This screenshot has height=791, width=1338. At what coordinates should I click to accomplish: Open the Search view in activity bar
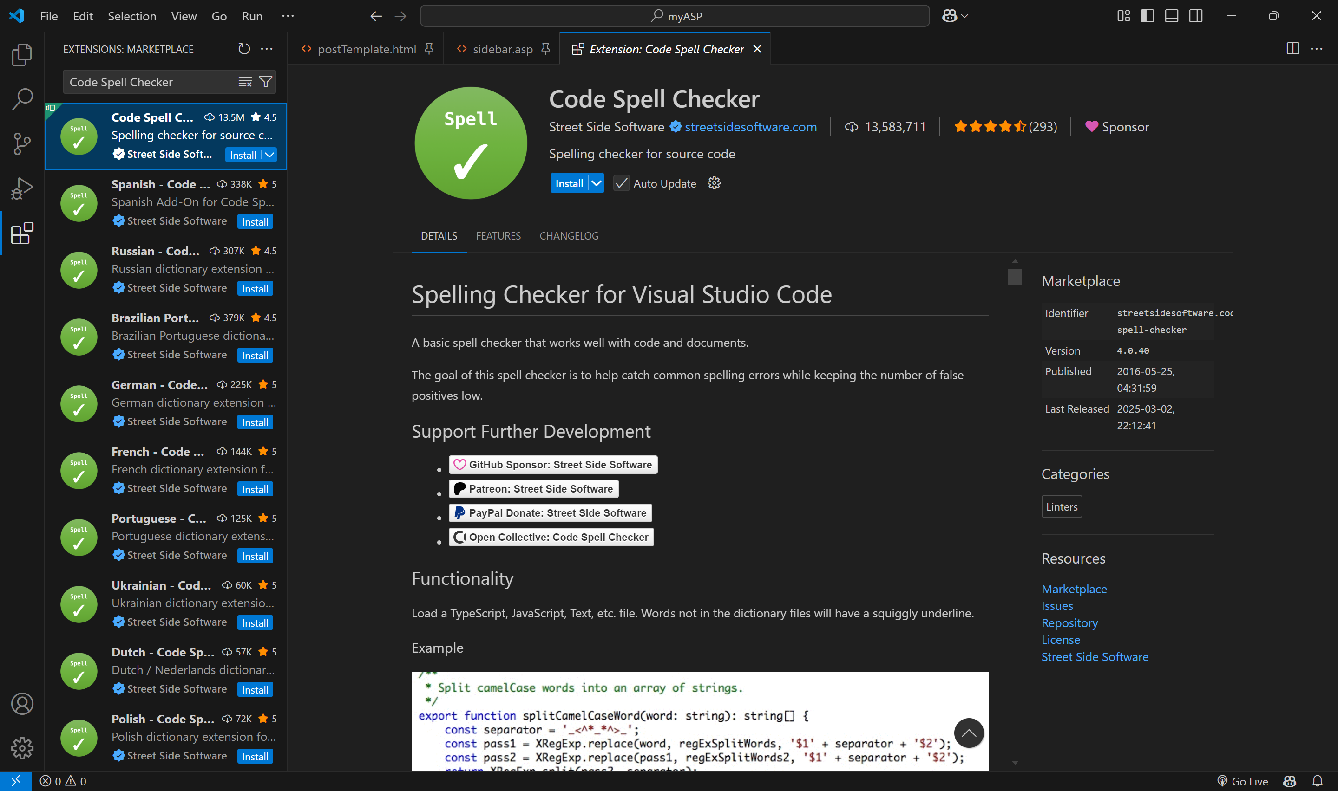(x=22, y=99)
